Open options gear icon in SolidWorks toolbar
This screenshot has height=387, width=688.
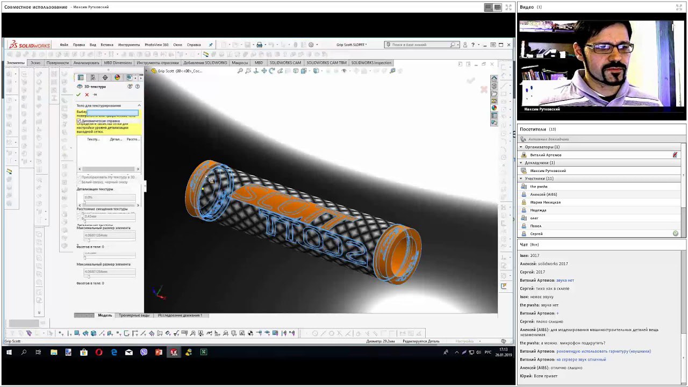click(x=311, y=45)
